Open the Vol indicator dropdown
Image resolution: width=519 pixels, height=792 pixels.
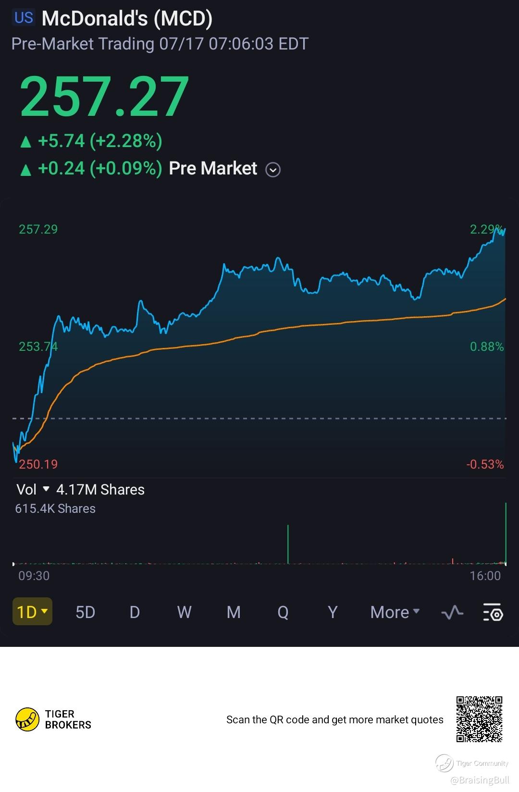(46, 489)
